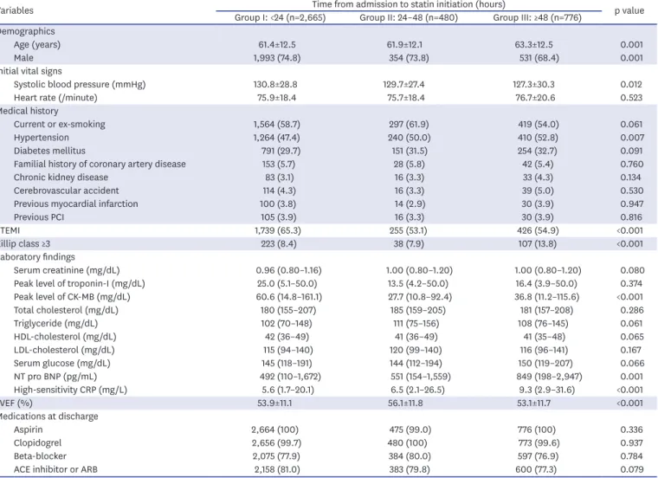This screenshot has height=478, width=658.
Task: Click 'Heart rate (/minute)' row label
Action: click(x=55, y=98)
